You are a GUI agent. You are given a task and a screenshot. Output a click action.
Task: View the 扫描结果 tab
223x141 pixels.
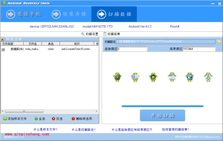click(x=111, y=34)
